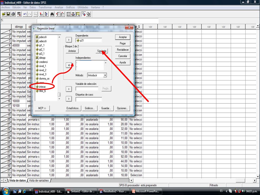Click the Siguiente block button

coord(102,51)
